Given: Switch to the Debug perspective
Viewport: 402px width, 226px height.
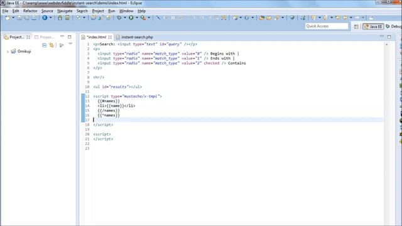Looking at the screenshot, I should click(394, 26).
